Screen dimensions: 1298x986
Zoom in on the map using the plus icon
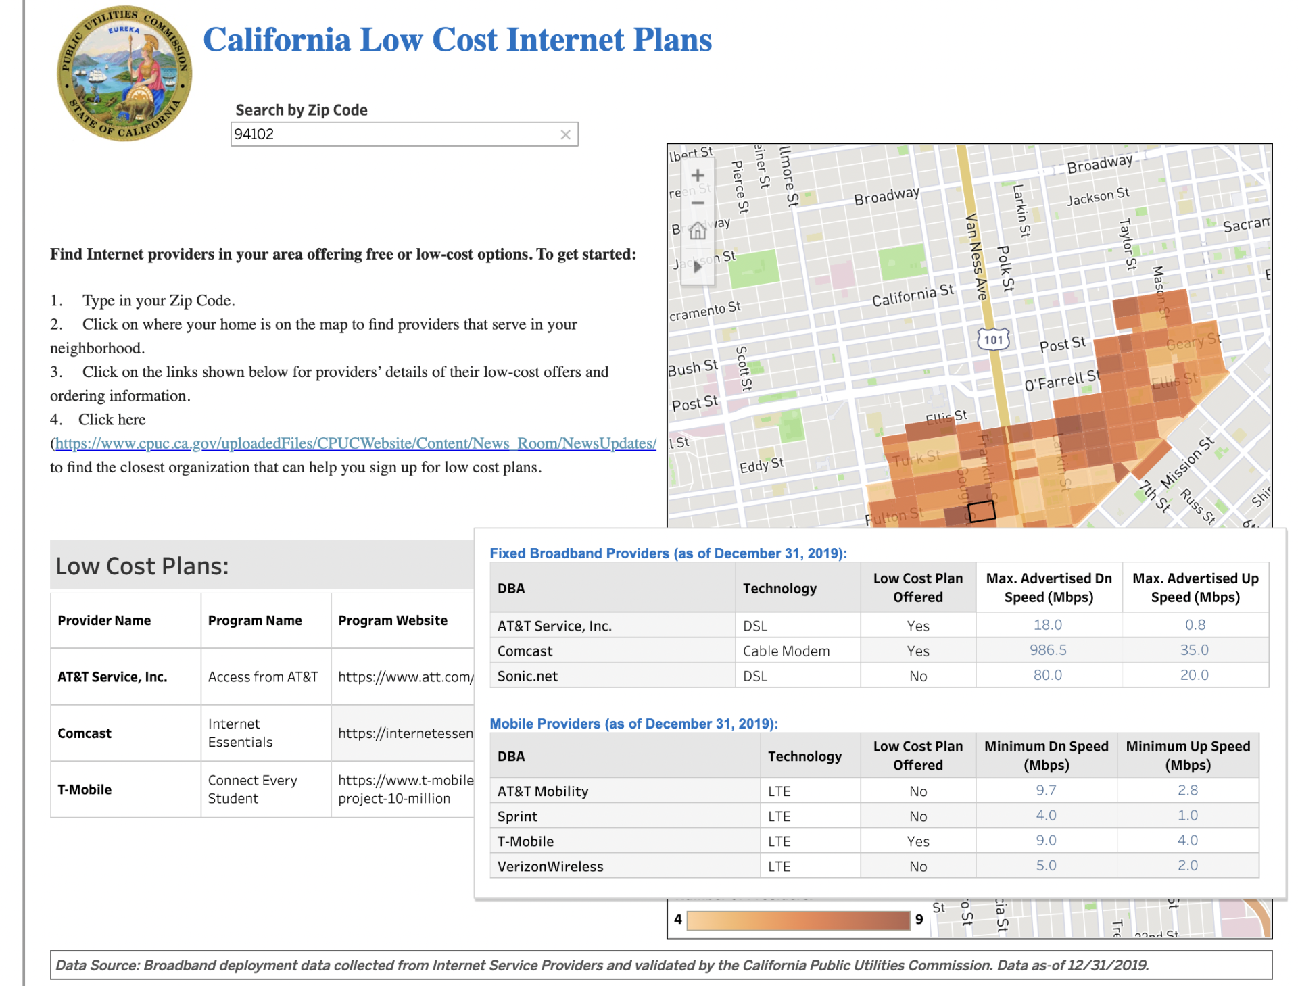[698, 174]
